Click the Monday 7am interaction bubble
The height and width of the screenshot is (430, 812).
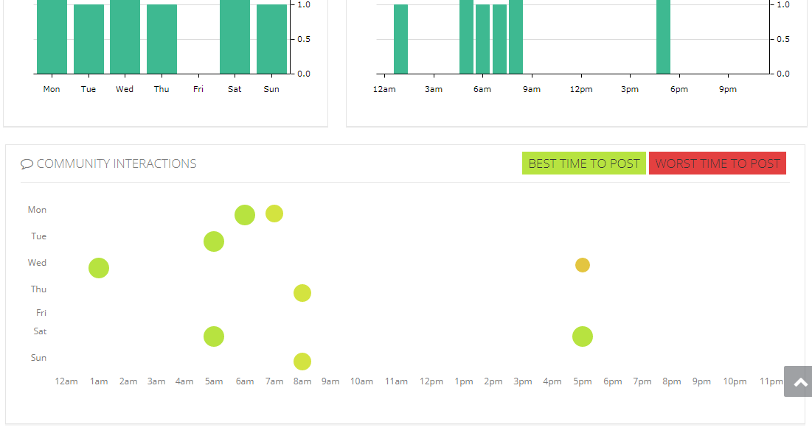(x=274, y=214)
